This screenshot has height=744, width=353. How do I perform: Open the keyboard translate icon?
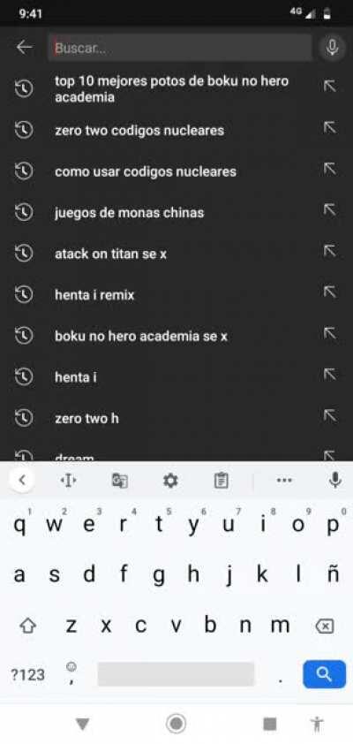pyautogui.click(x=119, y=481)
